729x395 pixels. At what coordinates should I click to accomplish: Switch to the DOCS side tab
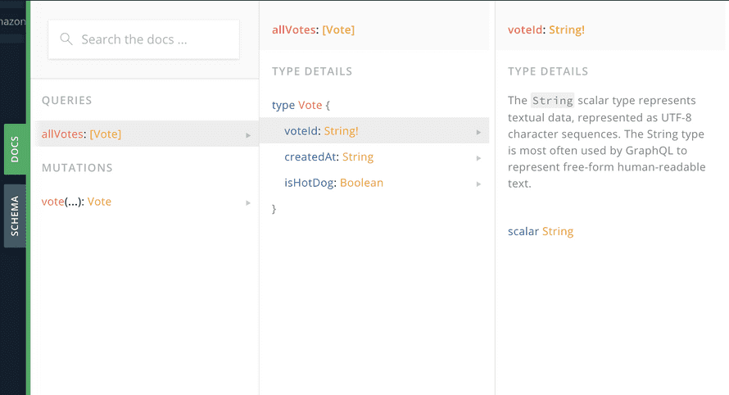(16, 149)
